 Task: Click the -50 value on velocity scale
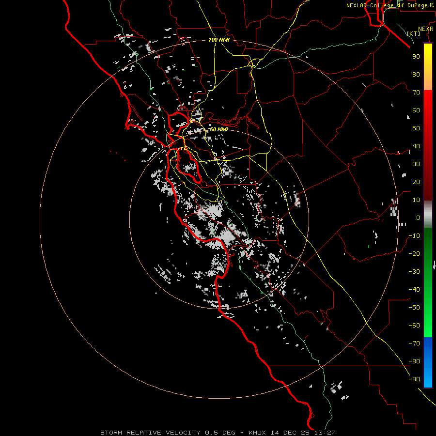click(x=414, y=308)
